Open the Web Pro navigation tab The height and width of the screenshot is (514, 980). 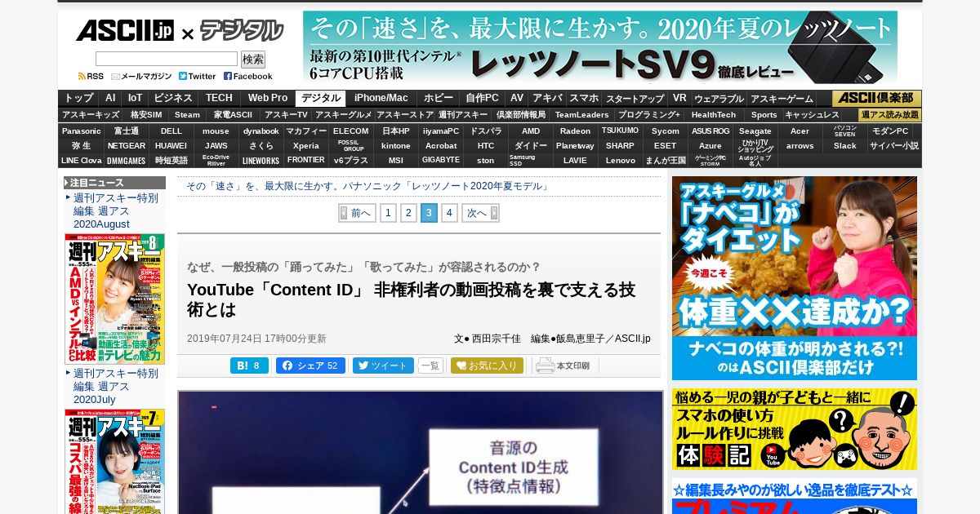click(268, 98)
